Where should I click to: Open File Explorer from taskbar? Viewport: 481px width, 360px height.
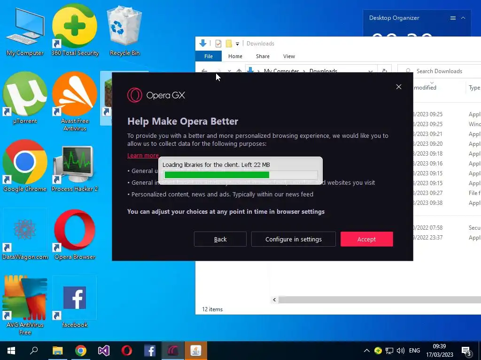coord(57,351)
